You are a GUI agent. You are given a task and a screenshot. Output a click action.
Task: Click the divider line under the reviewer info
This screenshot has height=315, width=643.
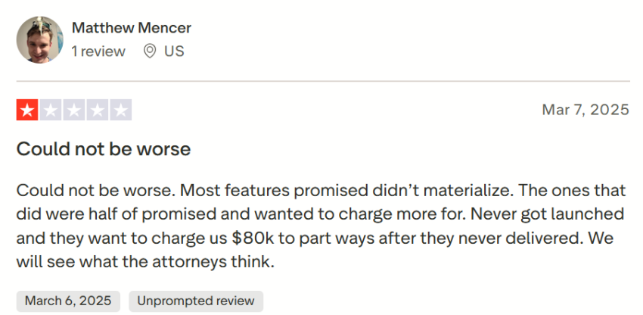tap(323, 81)
